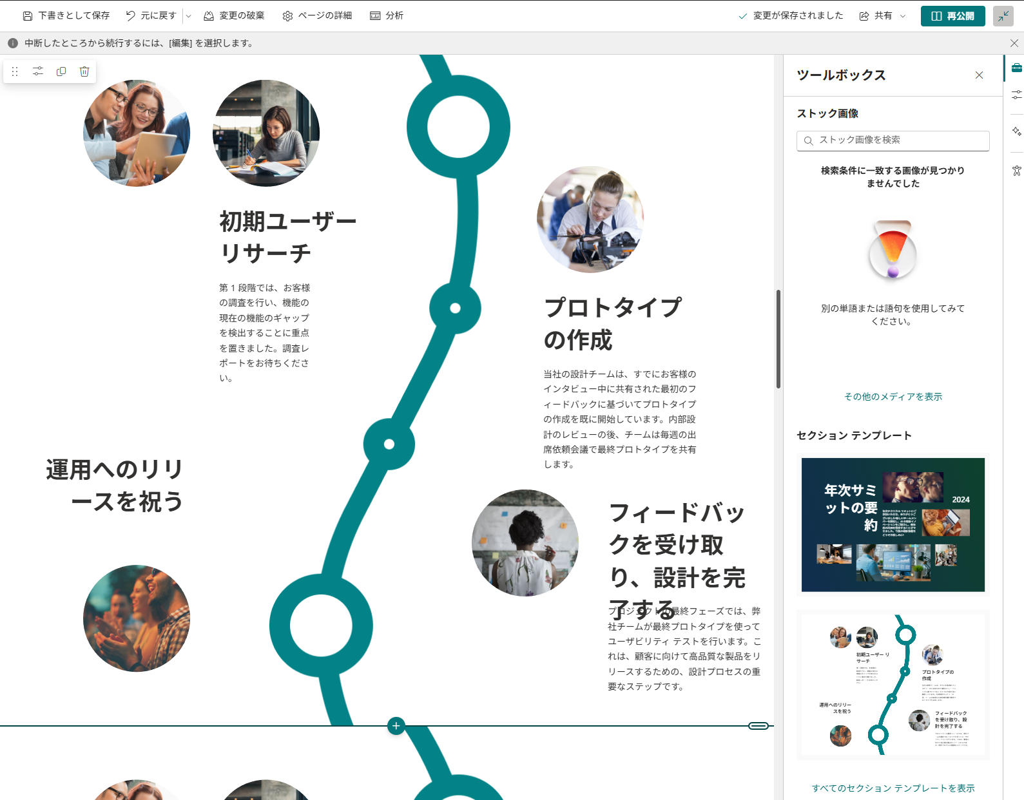Open section settings sliders icon
This screenshot has height=800, width=1024.
38,71
